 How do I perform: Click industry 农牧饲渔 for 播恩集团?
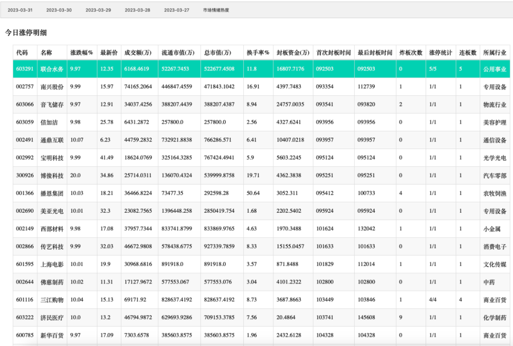494,193
